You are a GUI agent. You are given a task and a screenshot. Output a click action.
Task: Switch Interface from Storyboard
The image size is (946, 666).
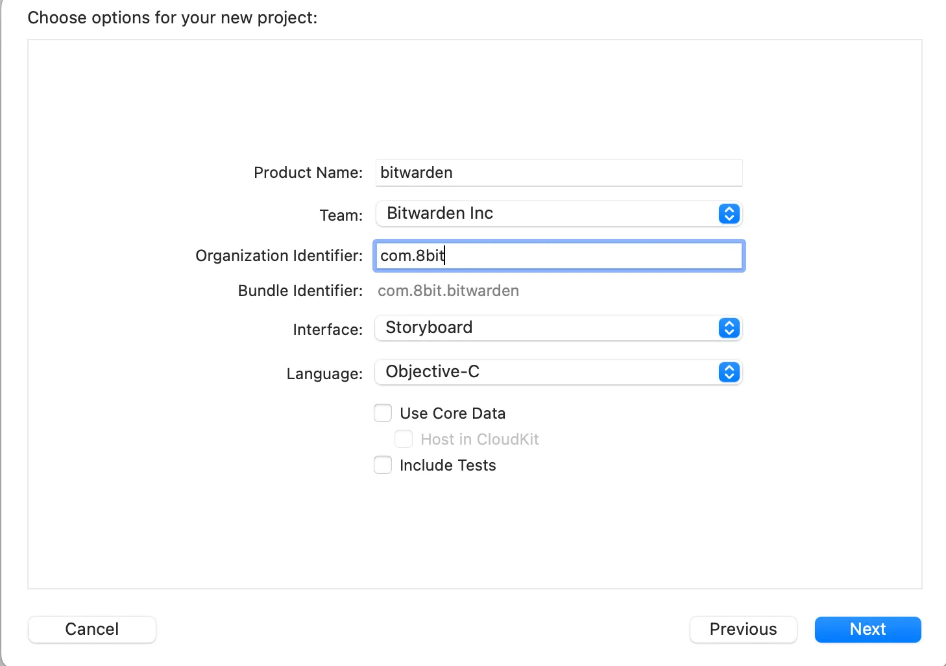[558, 328]
